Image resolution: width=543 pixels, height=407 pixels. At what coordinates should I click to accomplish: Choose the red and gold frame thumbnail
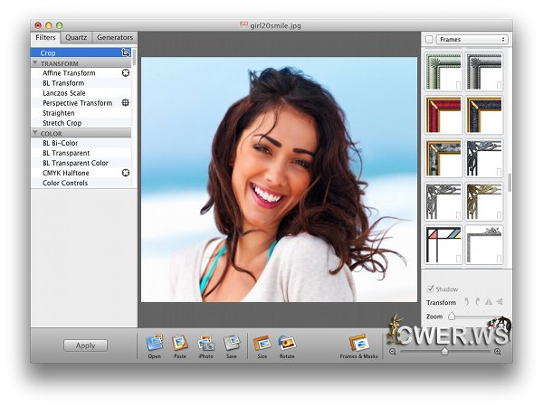coord(443,115)
